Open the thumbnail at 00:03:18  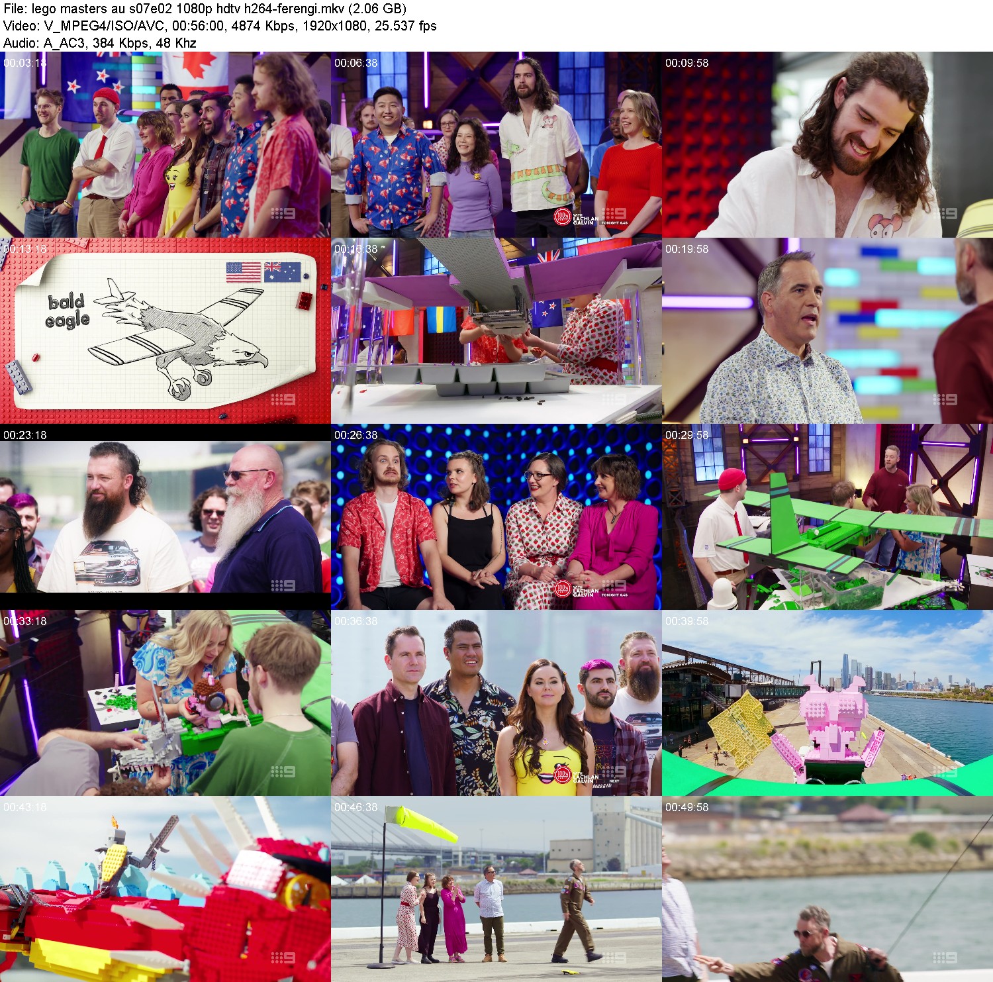[x=165, y=145]
